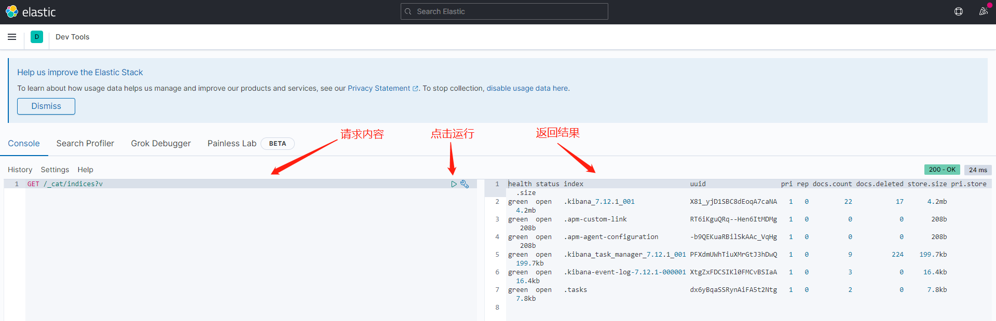Click the uuid column header text
Screen dimensions: 996x321
698,184
